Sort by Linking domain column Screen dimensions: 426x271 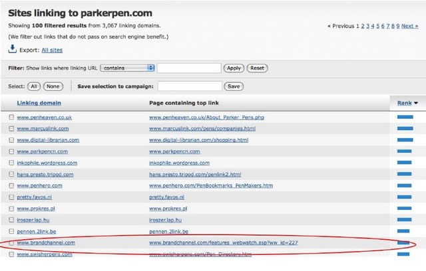point(39,103)
